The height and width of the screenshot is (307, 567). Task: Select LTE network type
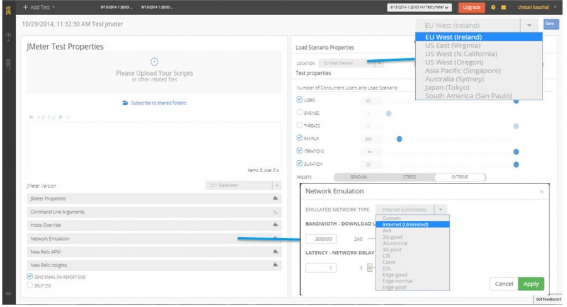(x=412, y=256)
